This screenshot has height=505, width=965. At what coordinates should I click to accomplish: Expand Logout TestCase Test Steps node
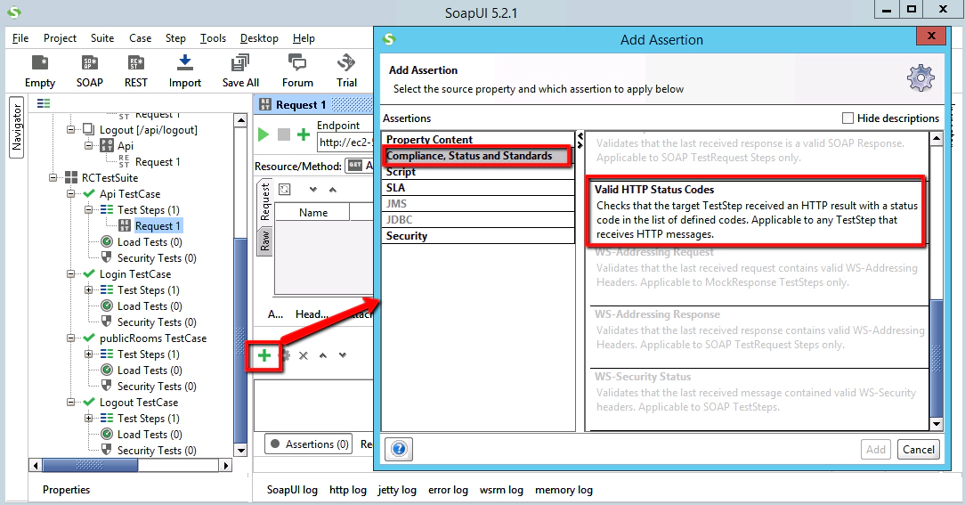(x=89, y=419)
